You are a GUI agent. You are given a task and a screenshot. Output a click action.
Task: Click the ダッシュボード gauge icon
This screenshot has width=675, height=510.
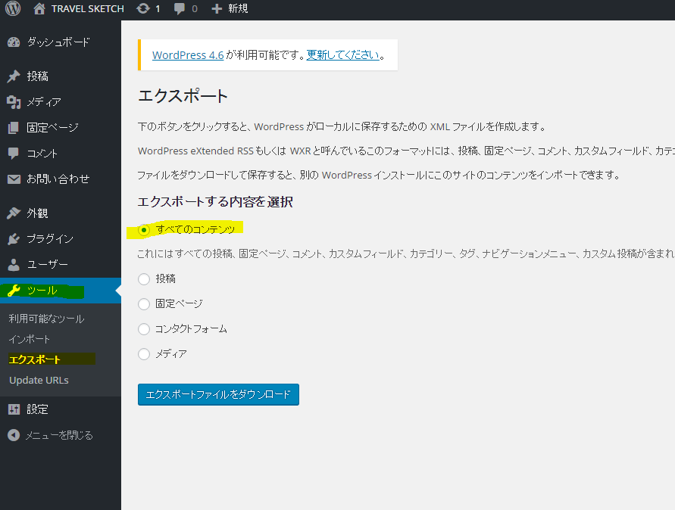point(14,42)
